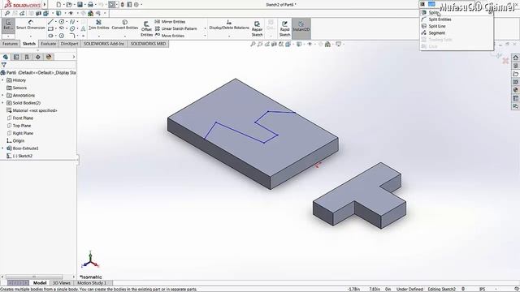Screen dimensions: 520x292
Task: Expand the History tree node
Action: point(2,80)
